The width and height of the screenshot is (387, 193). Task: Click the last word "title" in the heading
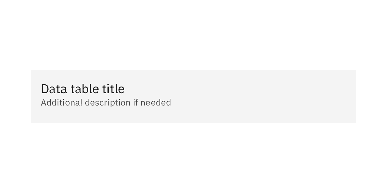pyautogui.click(x=114, y=89)
